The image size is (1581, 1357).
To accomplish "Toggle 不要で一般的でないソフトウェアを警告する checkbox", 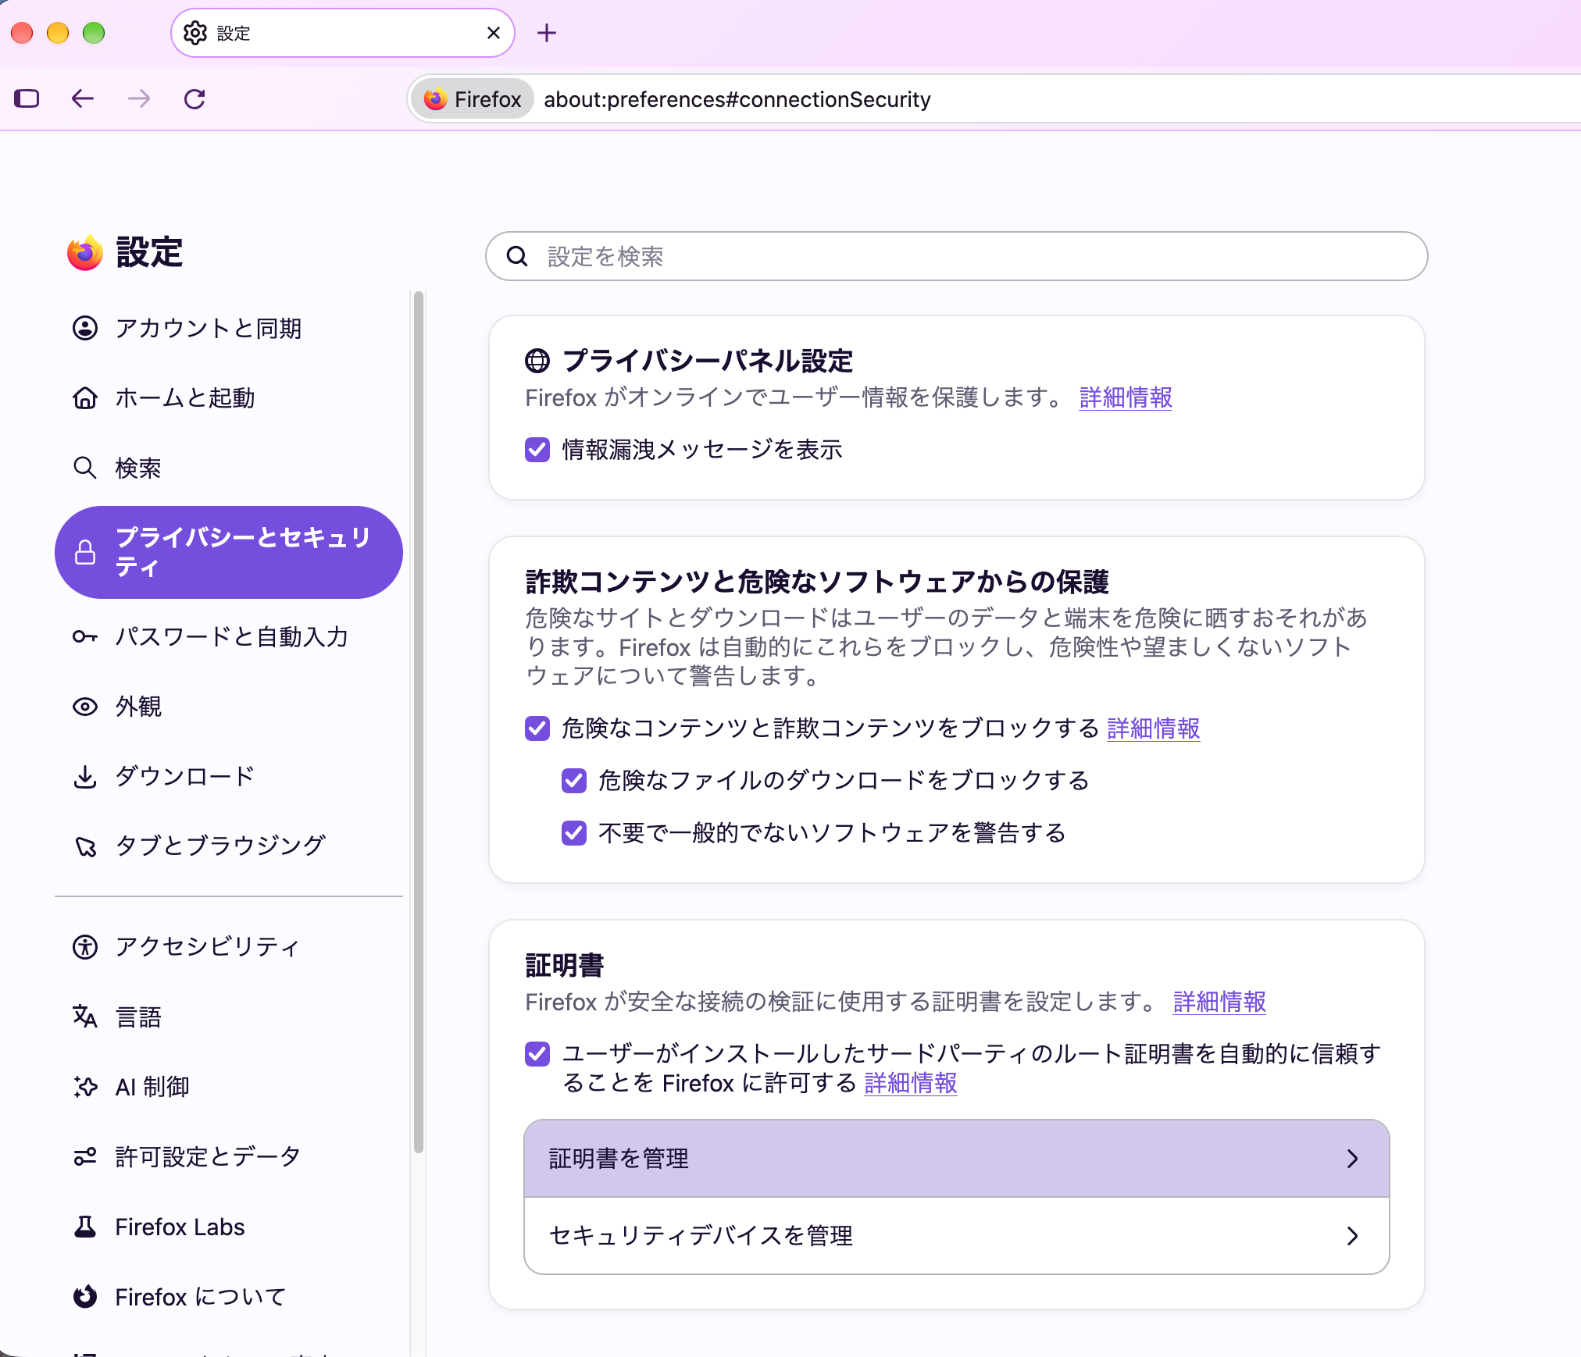I will click(574, 833).
